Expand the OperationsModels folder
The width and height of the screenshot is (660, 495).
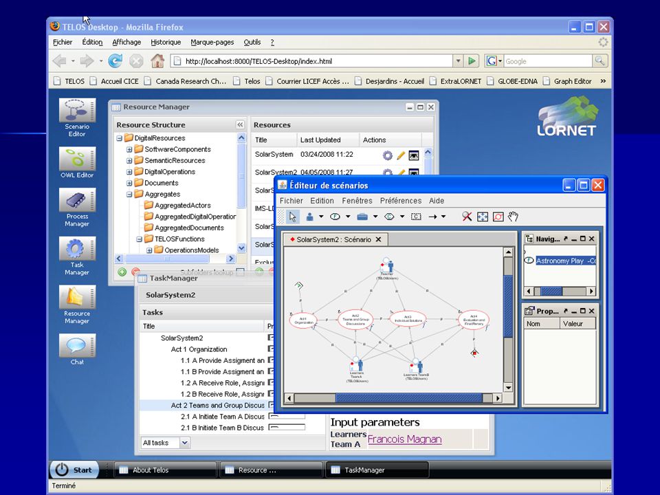(x=149, y=250)
